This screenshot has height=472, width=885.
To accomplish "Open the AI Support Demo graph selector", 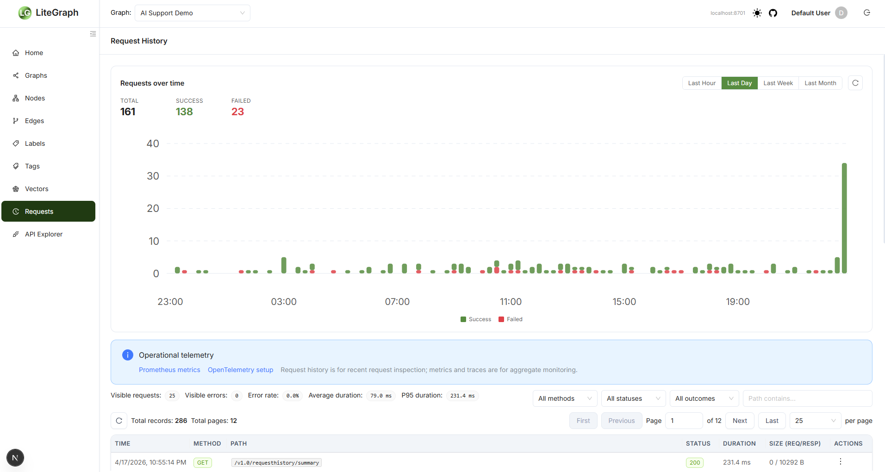I will point(192,13).
